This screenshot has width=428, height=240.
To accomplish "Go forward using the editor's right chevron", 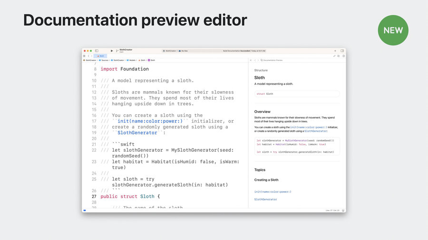I will coord(91,56).
